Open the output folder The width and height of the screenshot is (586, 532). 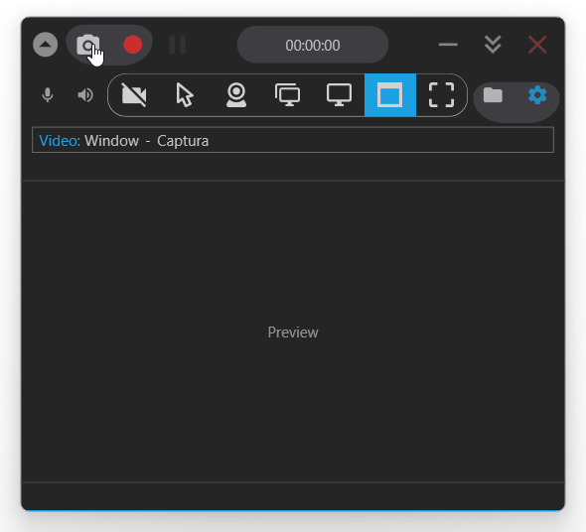click(x=493, y=95)
